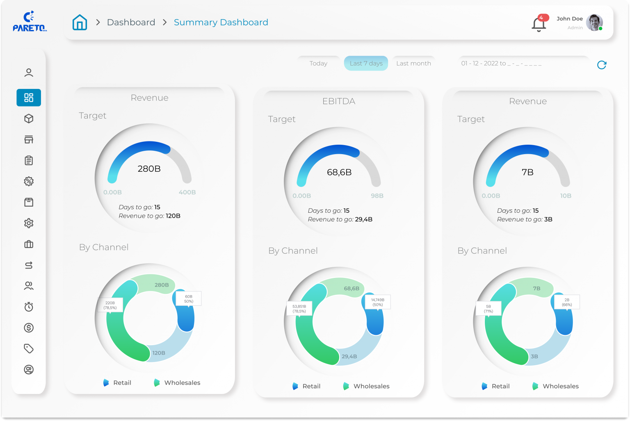Viewport: 630px width, 421px height.
Task: Click the '2B (66%)' donut tooltip
Action: (567, 302)
